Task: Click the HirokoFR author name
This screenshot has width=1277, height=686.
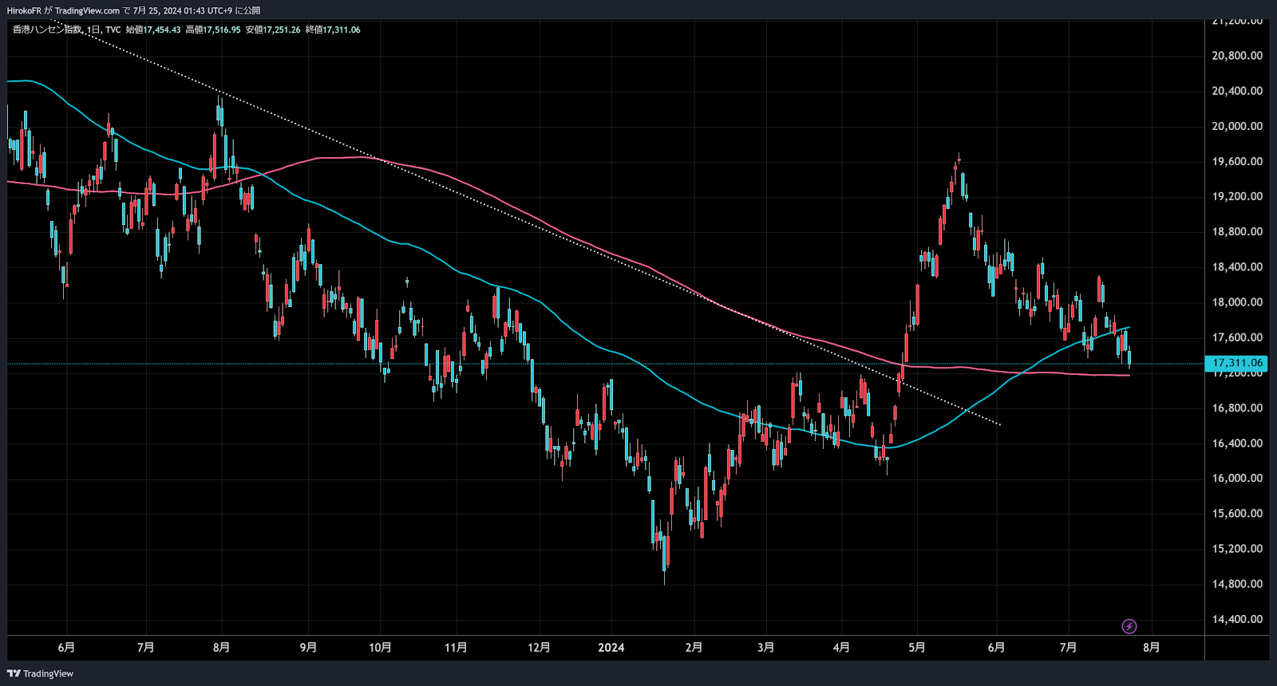Action: coord(24,10)
